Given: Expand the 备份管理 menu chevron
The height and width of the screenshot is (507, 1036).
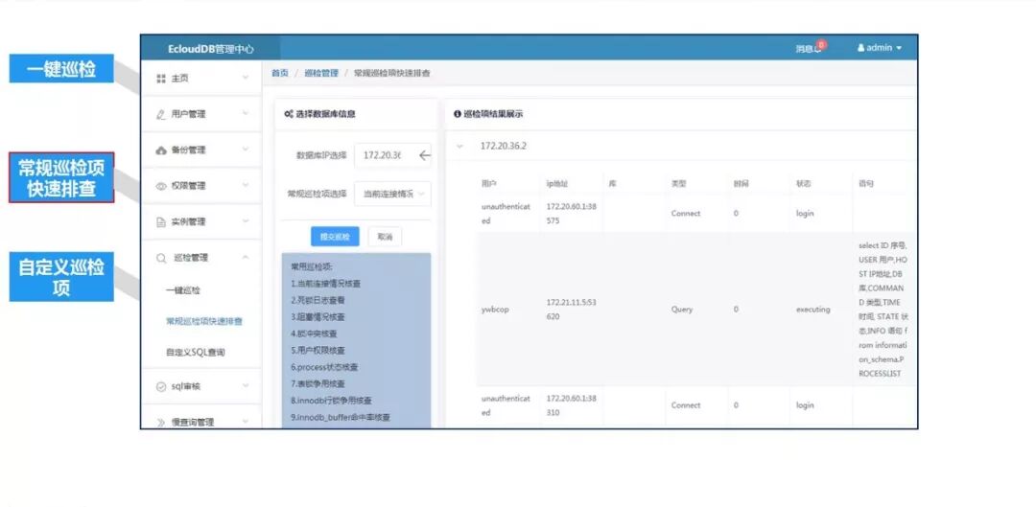Looking at the screenshot, I should pyautogui.click(x=246, y=150).
